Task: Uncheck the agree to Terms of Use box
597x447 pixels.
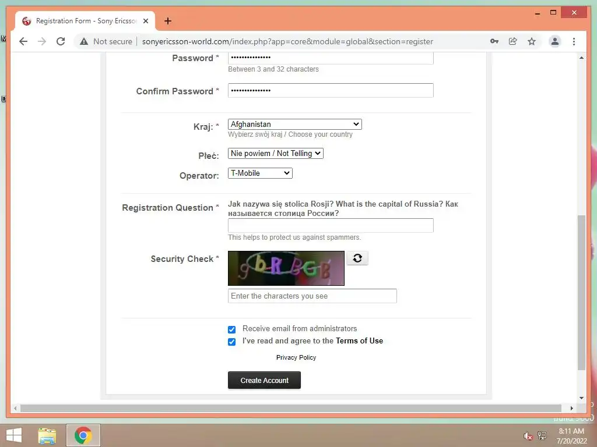Action: (231, 342)
